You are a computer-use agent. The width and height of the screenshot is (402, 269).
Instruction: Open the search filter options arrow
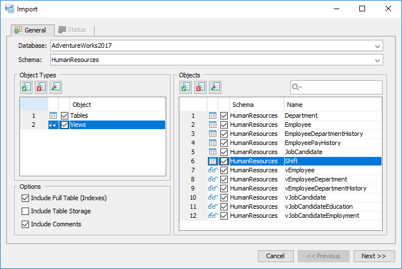point(297,87)
